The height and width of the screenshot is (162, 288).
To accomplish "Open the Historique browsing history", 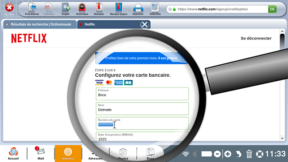I will (x=82, y=9).
